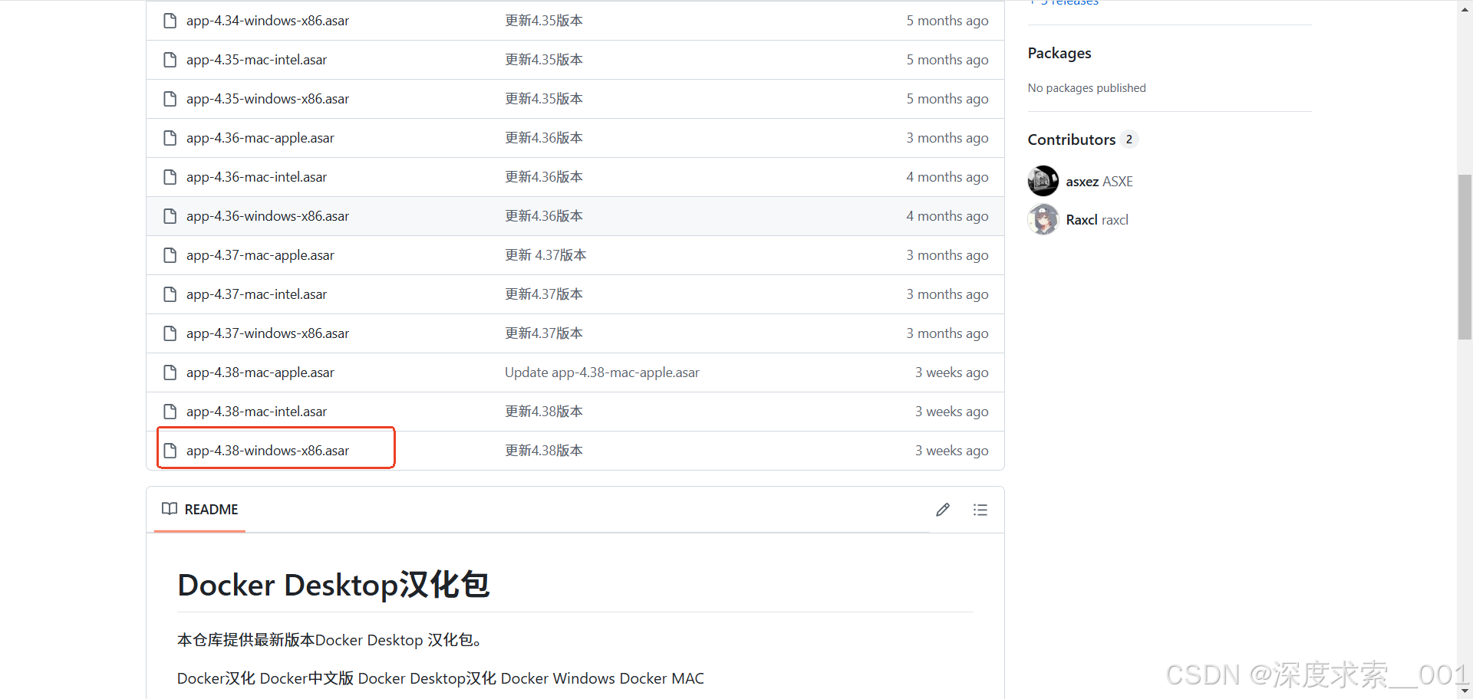This screenshot has height=699, width=1473.
Task: Open app-4.37-mac-intel.asar file
Action: (256, 294)
